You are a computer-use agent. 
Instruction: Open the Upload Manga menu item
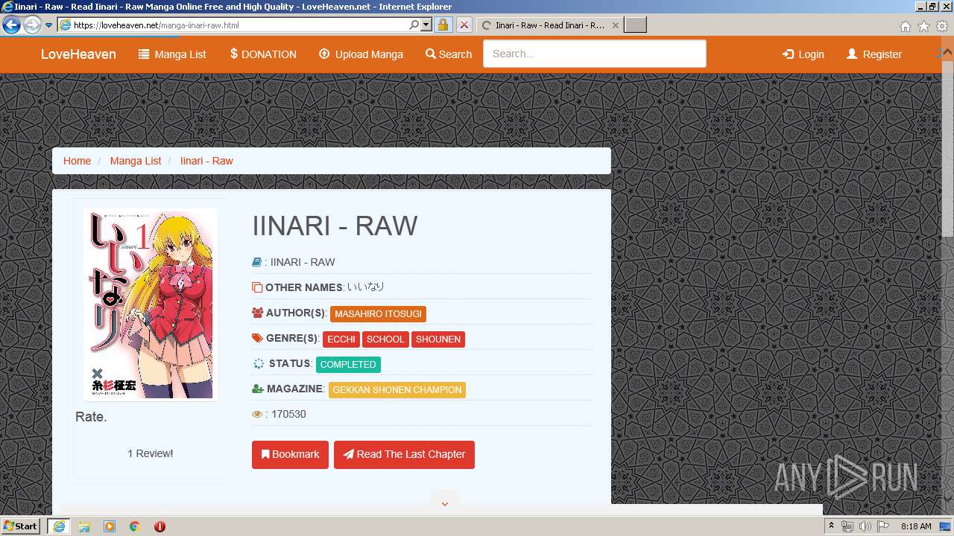click(361, 54)
